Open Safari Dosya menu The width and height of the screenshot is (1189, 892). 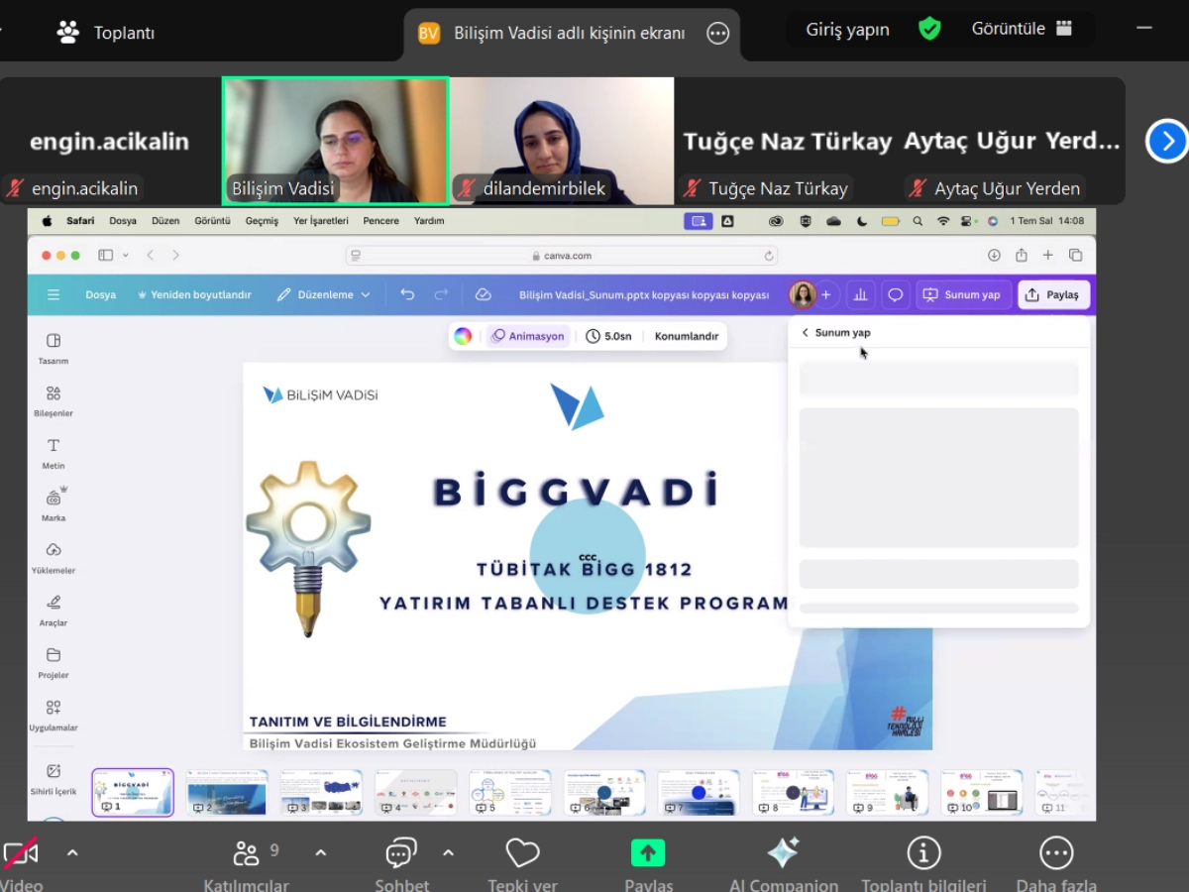click(123, 221)
